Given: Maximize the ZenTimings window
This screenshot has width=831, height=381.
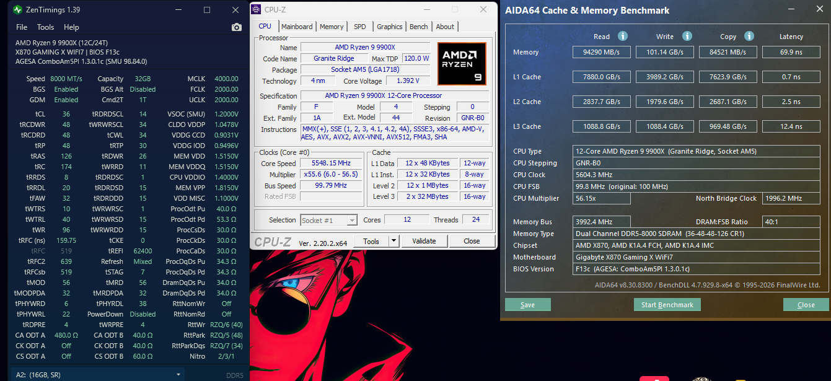Looking at the screenshot, I should coord(207,10).
